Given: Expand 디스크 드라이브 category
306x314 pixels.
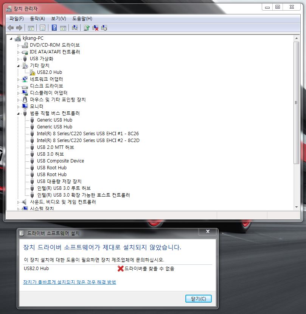Looking at the screenshot, I should click(x=18, y=86).
